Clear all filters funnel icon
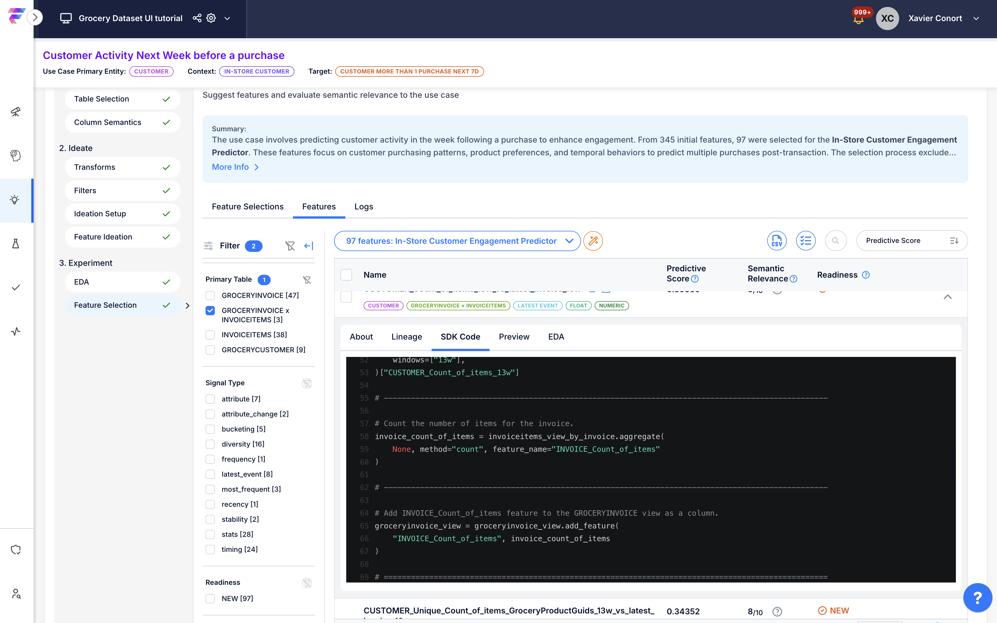This screenshot has width=997, height=623. click(290, 246)
